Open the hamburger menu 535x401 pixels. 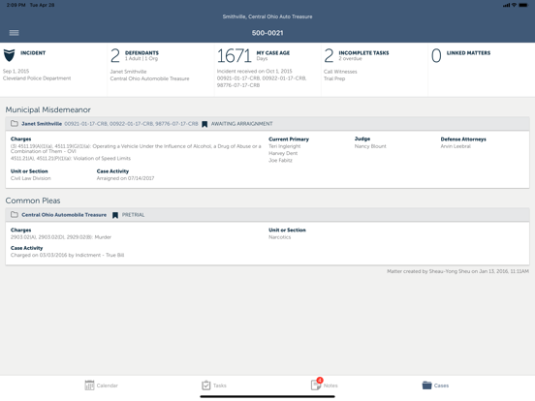coord(14,33)
